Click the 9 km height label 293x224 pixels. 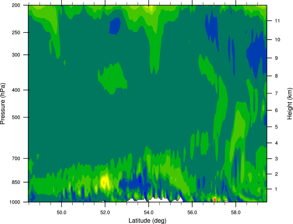pos(276,58)
